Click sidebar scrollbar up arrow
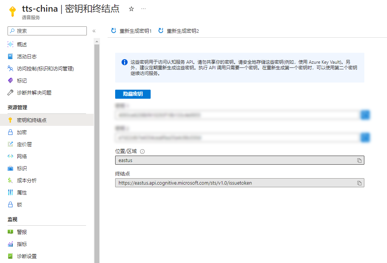The height and width of the screenshot is (263, 387). (x=97, y=41)
